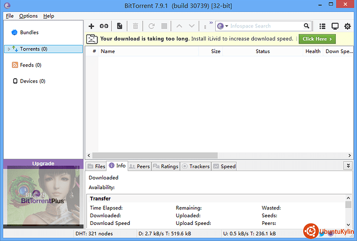Click the Add Torrent plus icon

coord(91,26)
